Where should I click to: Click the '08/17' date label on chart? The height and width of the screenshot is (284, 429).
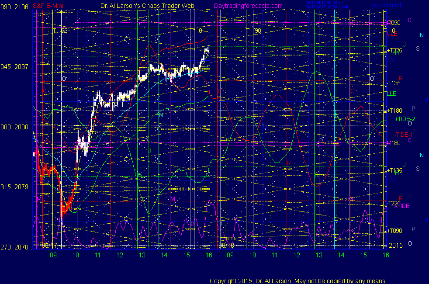[x=49, y=246]
